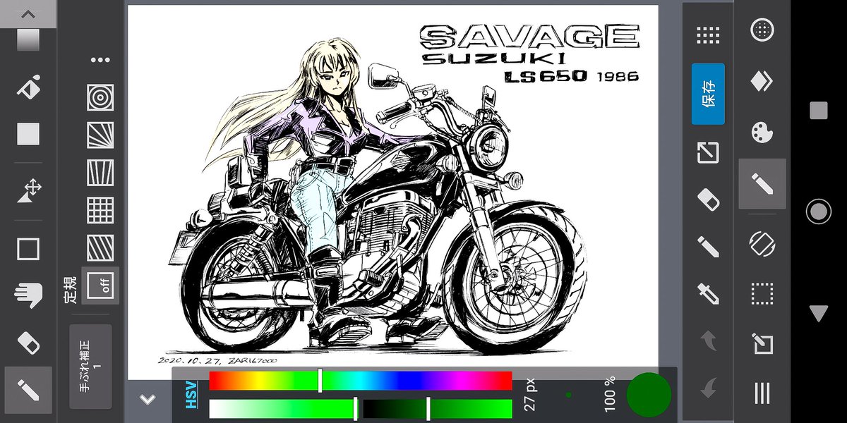Image resolution: width=847 pixels, height=423 pixels.
Task: Open the dotted grid shortcut menu
Action: pos(708,35)
